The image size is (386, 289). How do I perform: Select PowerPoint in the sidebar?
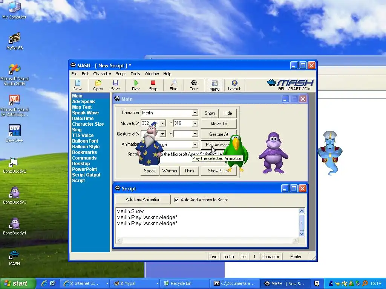(x=84, y=169)
